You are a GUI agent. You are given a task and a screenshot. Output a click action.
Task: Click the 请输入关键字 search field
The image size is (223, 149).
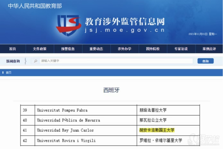[x=116, y=61]
